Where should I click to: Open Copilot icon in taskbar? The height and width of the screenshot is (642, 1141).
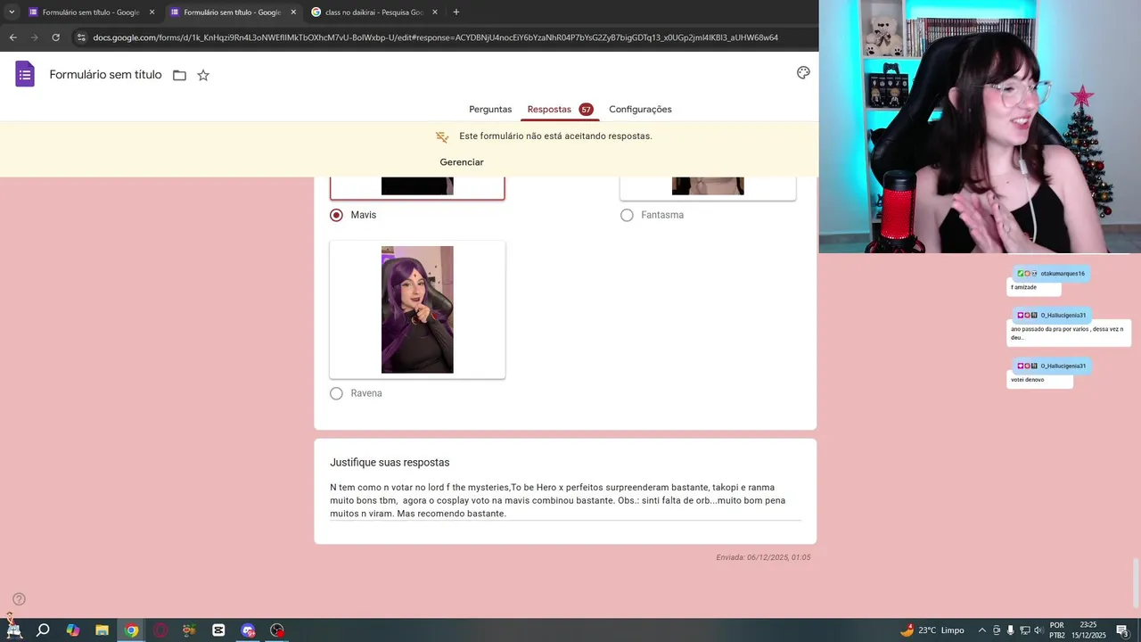point(72,630)
